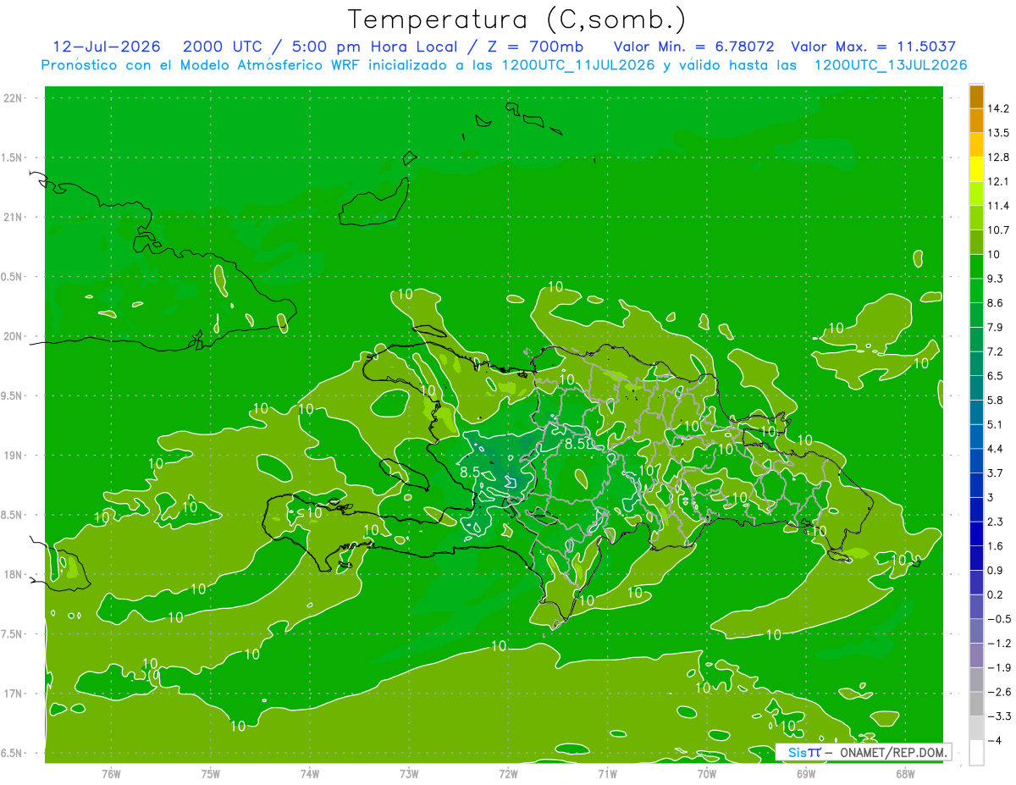The width and height of the screenshot is (1016, 785).
Task: Click the "7.2" value on the color legend
Action: tap(996, 351)
